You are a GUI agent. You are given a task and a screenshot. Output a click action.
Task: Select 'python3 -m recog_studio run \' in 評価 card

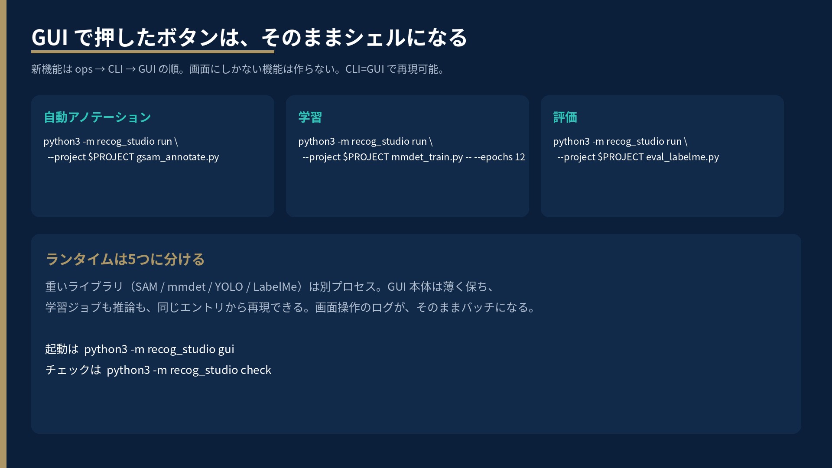tap(620, 141)
